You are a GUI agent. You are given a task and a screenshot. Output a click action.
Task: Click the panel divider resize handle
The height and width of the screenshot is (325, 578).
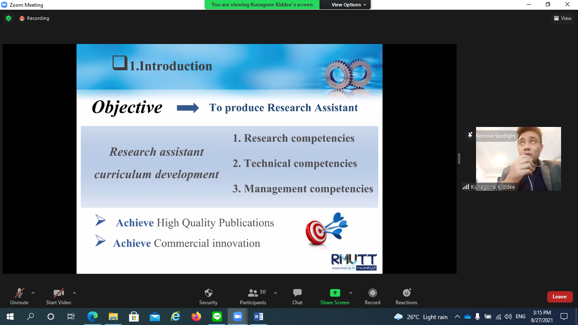pos(459,159)
